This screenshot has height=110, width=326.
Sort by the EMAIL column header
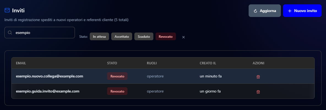[x=21, y=63]
